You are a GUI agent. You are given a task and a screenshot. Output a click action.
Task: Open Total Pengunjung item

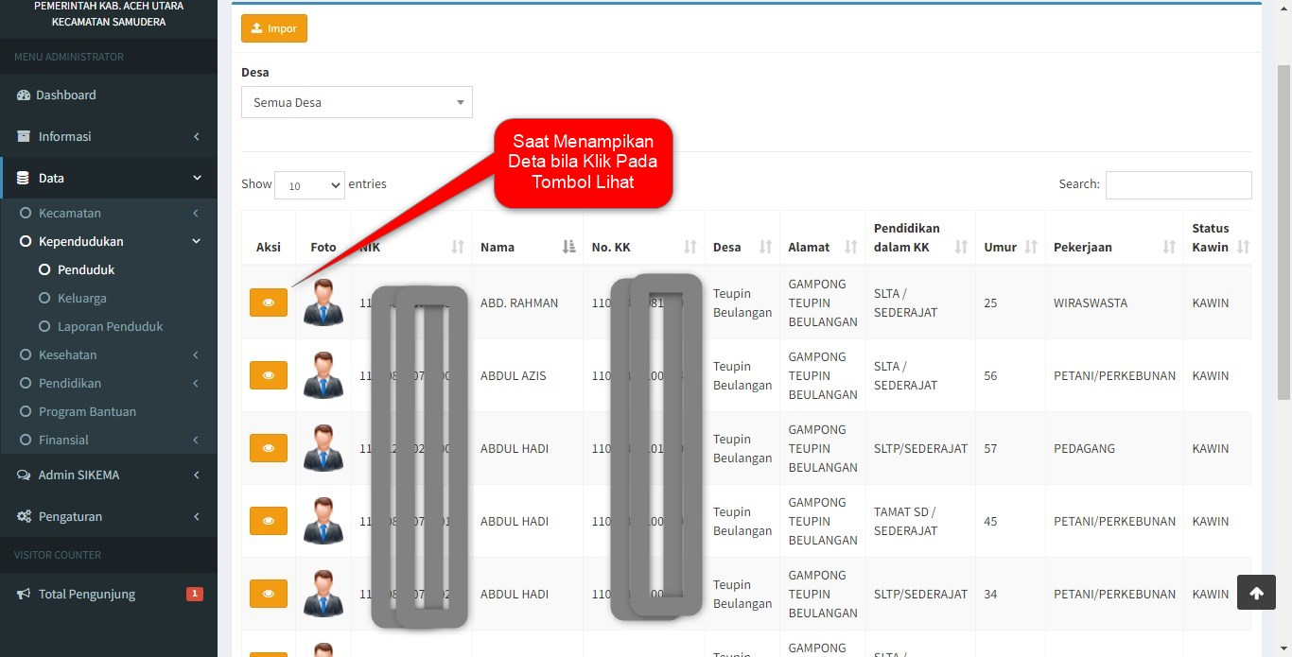click(109, 594)
